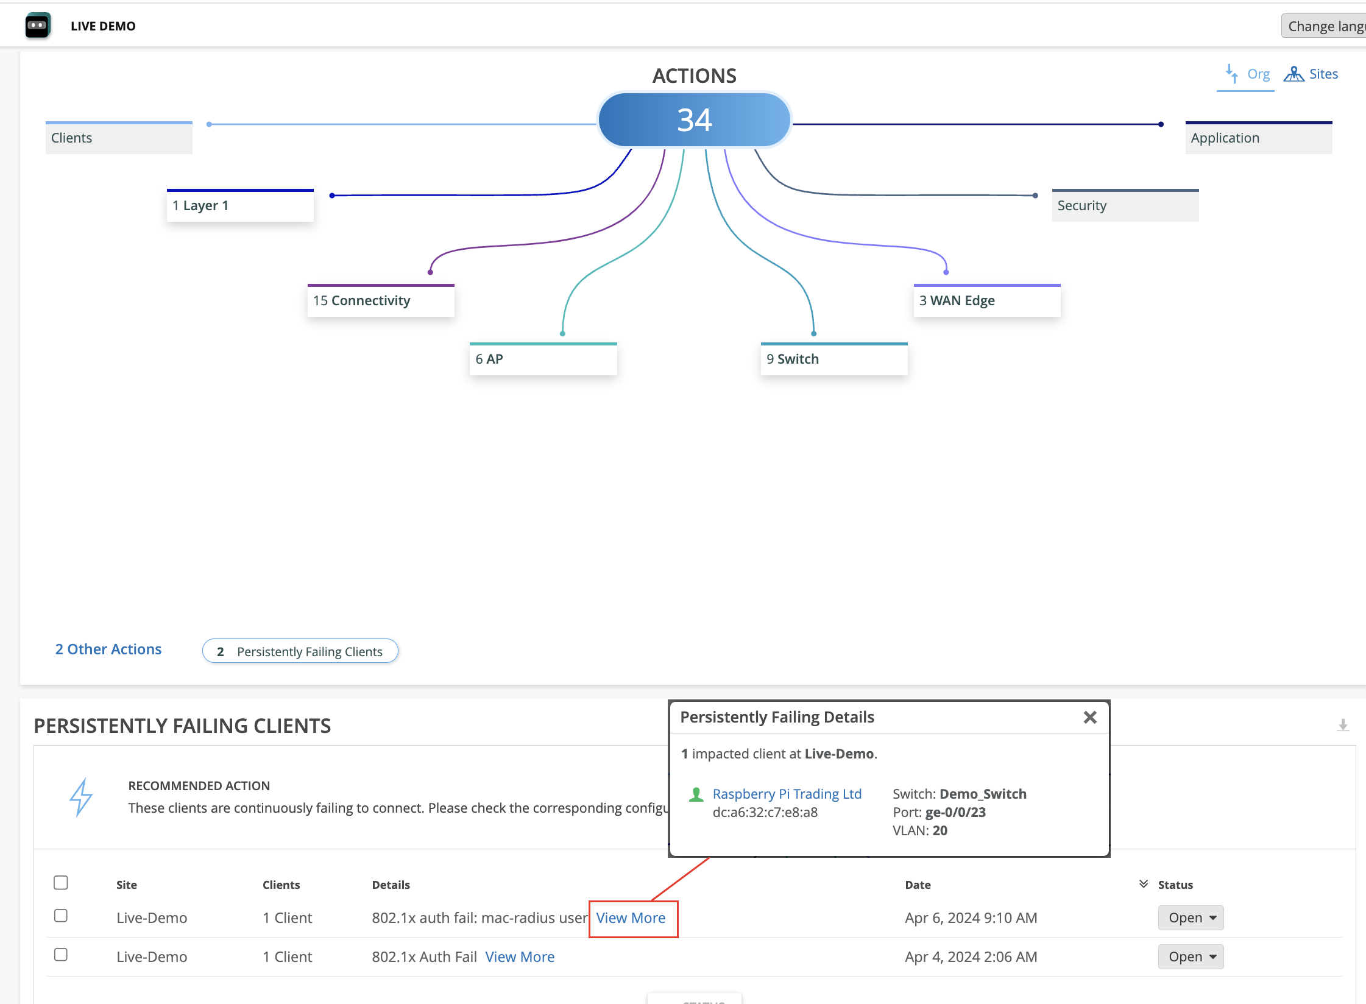Open the Raspberry Pi Trading Ltd client link

[787, 794]
